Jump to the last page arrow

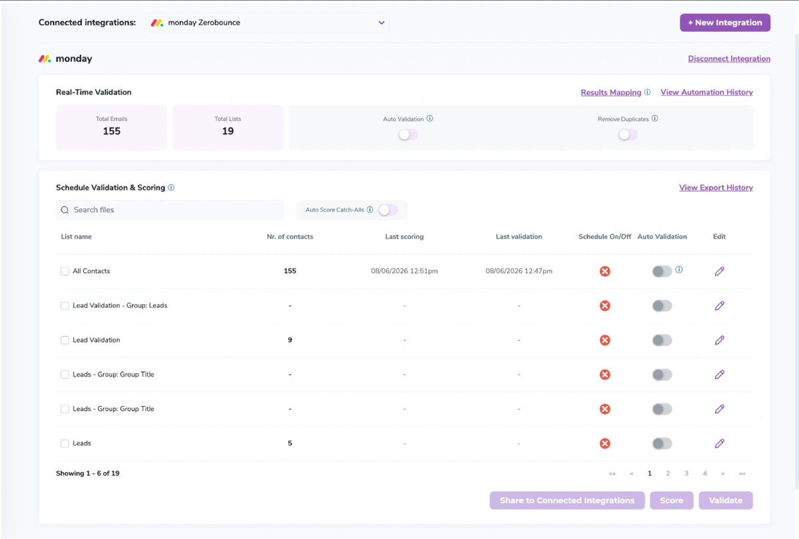742,474
